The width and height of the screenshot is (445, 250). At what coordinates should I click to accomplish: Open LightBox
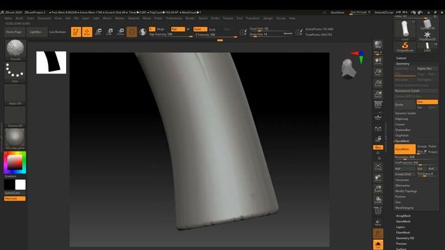(x=35, y=32)
